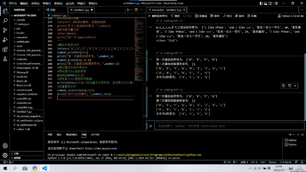This screenshot has height=172, width=306.
Task: Open the Source Control view
Action: pyautogui.click(x=5, y=30)
